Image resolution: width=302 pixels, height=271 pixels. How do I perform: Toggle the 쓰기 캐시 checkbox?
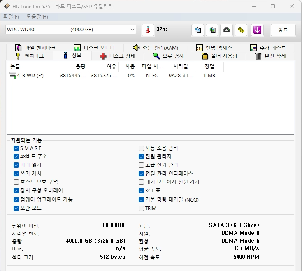pos(16,174)
